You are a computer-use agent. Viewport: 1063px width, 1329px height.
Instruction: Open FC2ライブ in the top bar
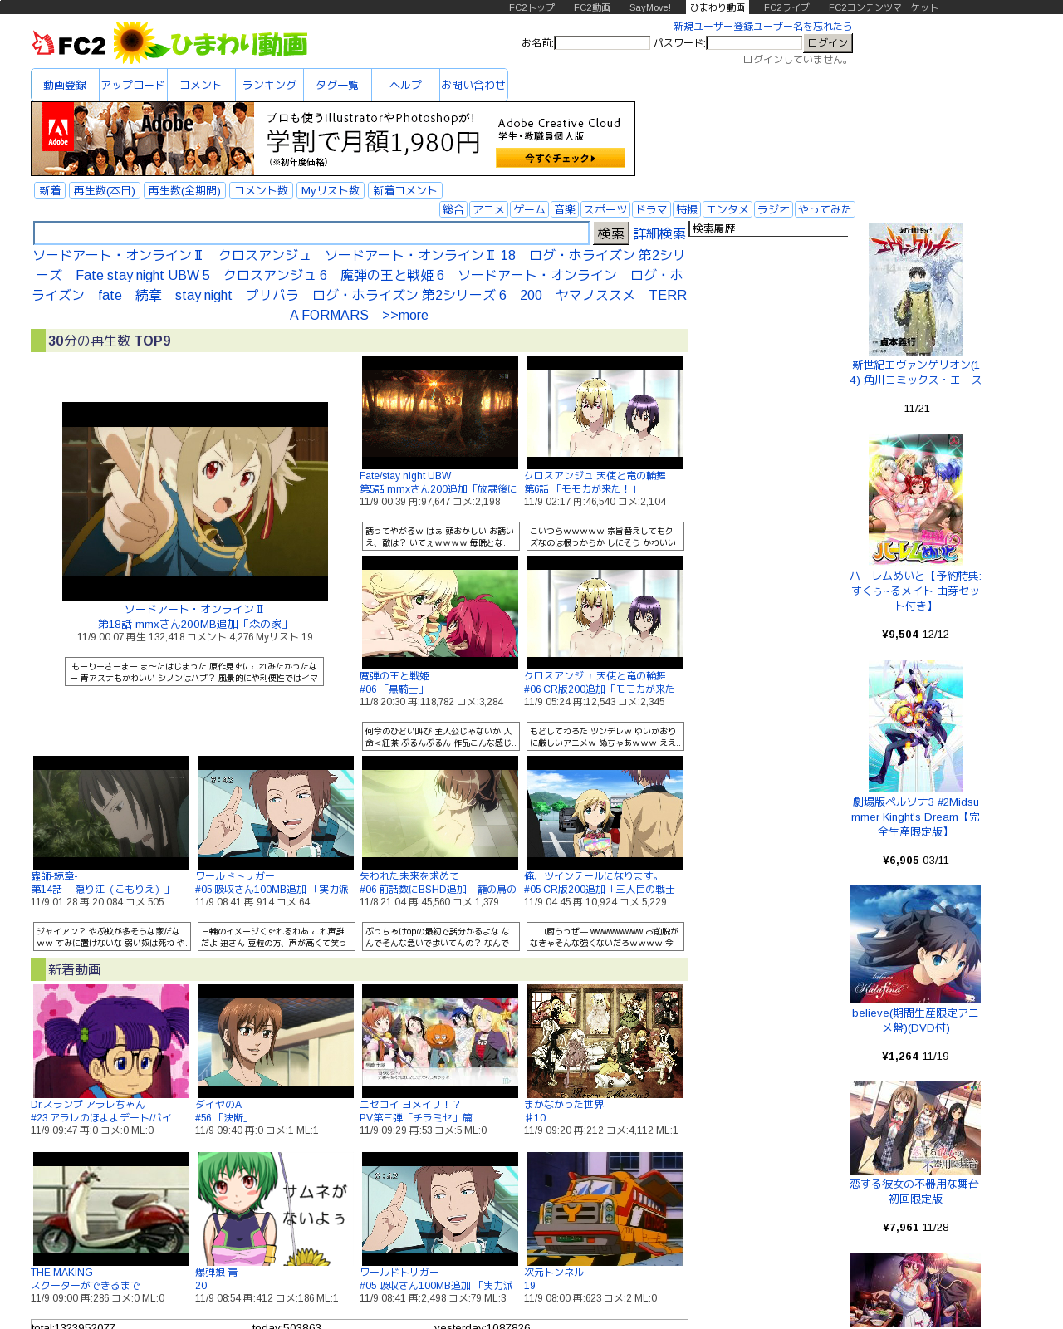click(x=786, y=7)
